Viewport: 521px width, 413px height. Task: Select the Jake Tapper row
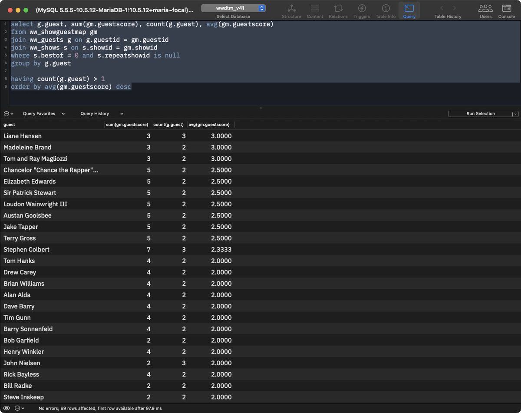[260, 227]
